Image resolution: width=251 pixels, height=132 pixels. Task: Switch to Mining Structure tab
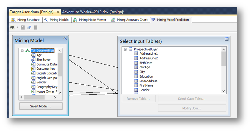(25, 20)
